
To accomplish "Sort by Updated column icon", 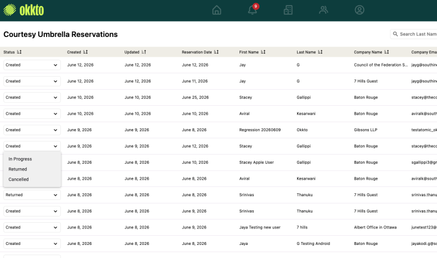I will tap(144, 52).
